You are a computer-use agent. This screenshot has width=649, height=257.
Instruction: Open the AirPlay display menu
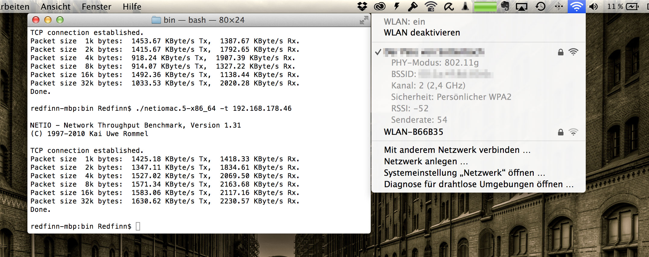[x=522, y=7]
